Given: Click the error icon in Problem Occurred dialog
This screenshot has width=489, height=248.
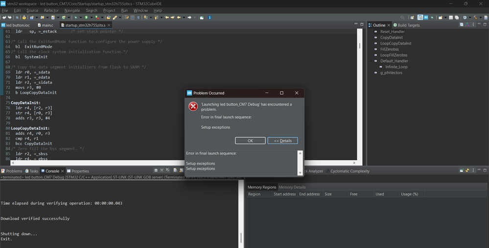Looking at the screenshot, I should pyautogui.click(x=193, y=106).
